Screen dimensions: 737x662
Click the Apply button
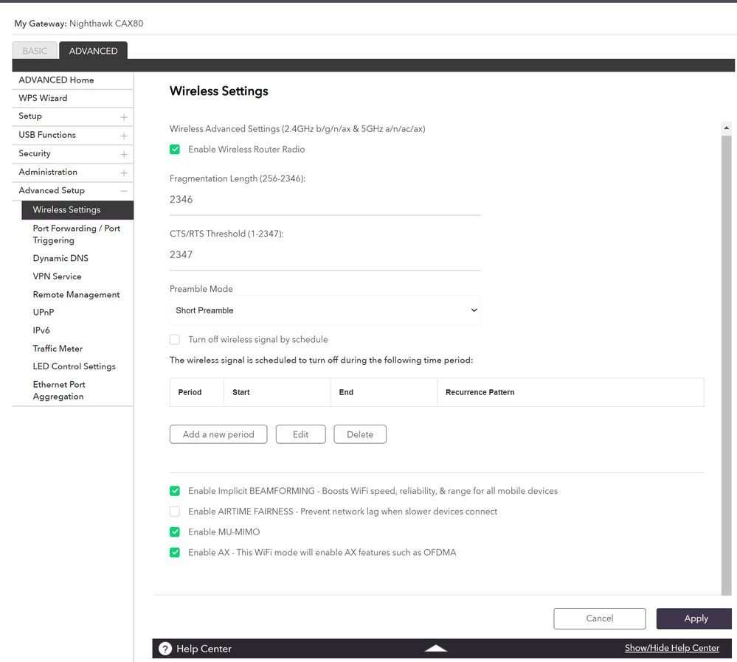click(694, 619)
